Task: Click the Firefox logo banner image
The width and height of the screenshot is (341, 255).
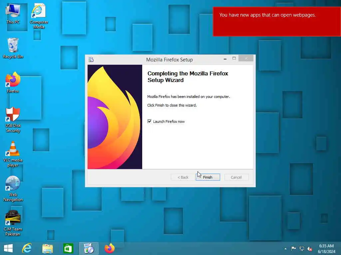Action: 115,117
